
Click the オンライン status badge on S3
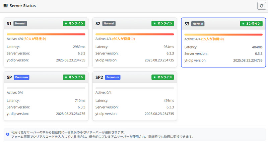click(251, 23)
